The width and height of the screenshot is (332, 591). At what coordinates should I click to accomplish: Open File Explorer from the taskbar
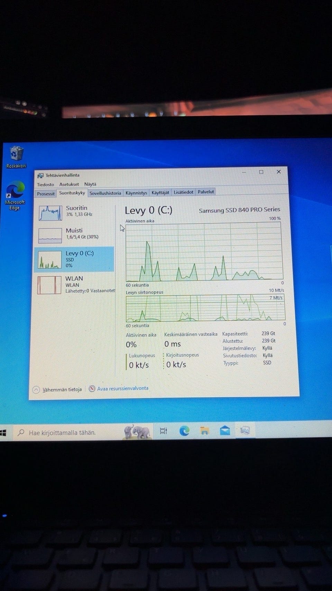point(204,430)
